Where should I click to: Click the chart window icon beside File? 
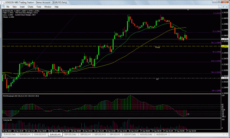click(x=4, y=7)
